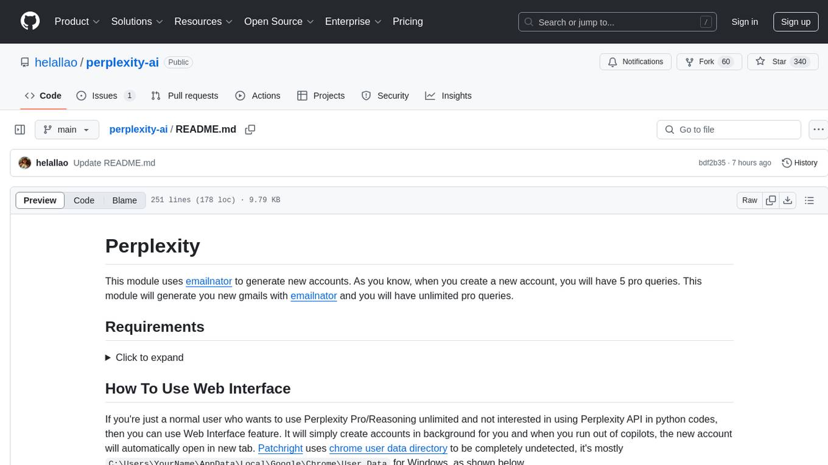Open the Raw file view

click(x=749, y=200)
